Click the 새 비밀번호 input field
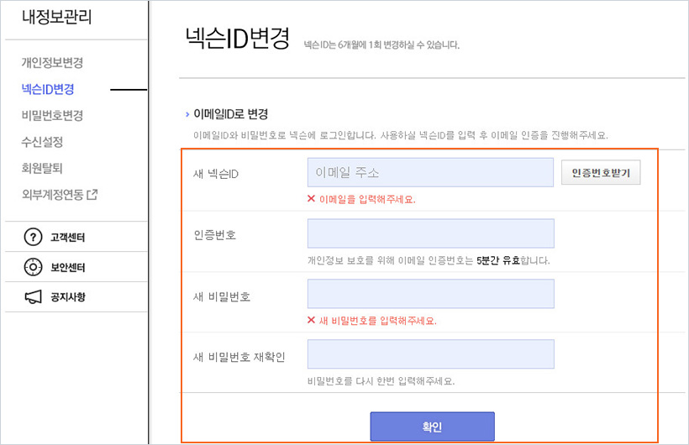 [430, 294]
